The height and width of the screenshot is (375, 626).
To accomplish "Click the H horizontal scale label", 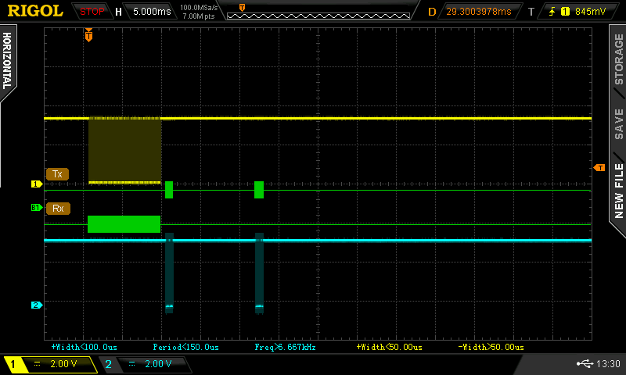I will click(x=118, y=12).
